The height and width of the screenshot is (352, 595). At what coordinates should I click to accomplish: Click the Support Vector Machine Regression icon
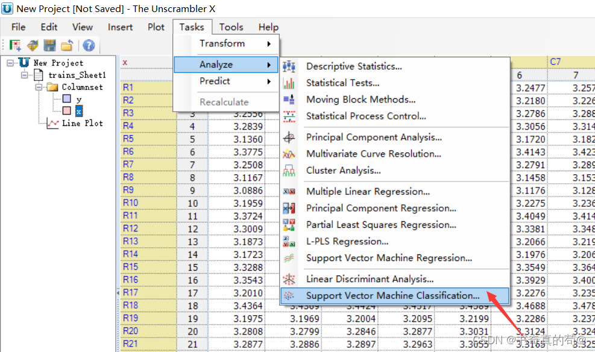click(289, 259)
